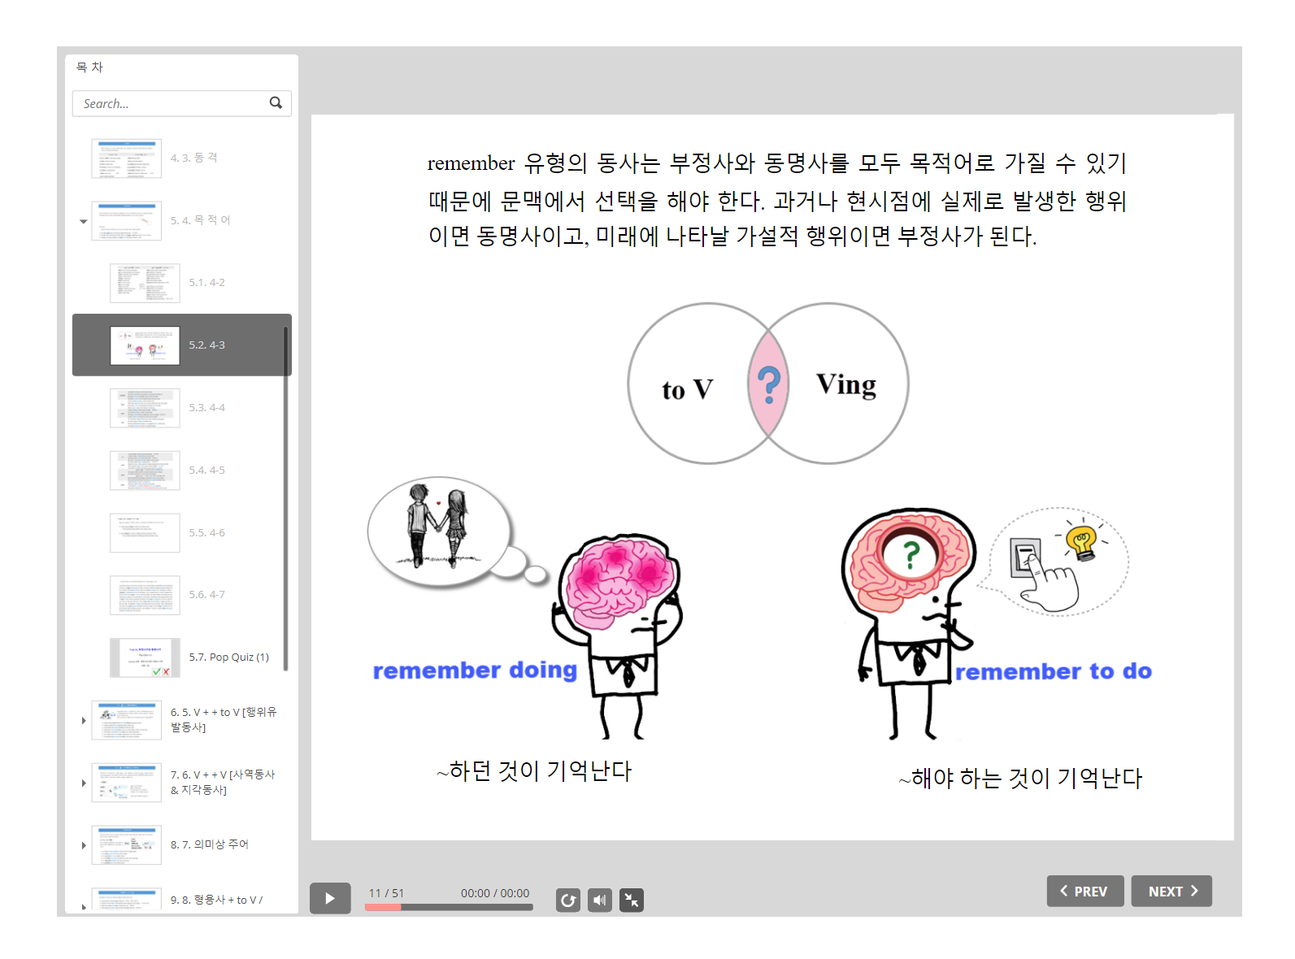
Task: Click the 00:00 / 00:00 time display
Action: click(x=495, y=892)
